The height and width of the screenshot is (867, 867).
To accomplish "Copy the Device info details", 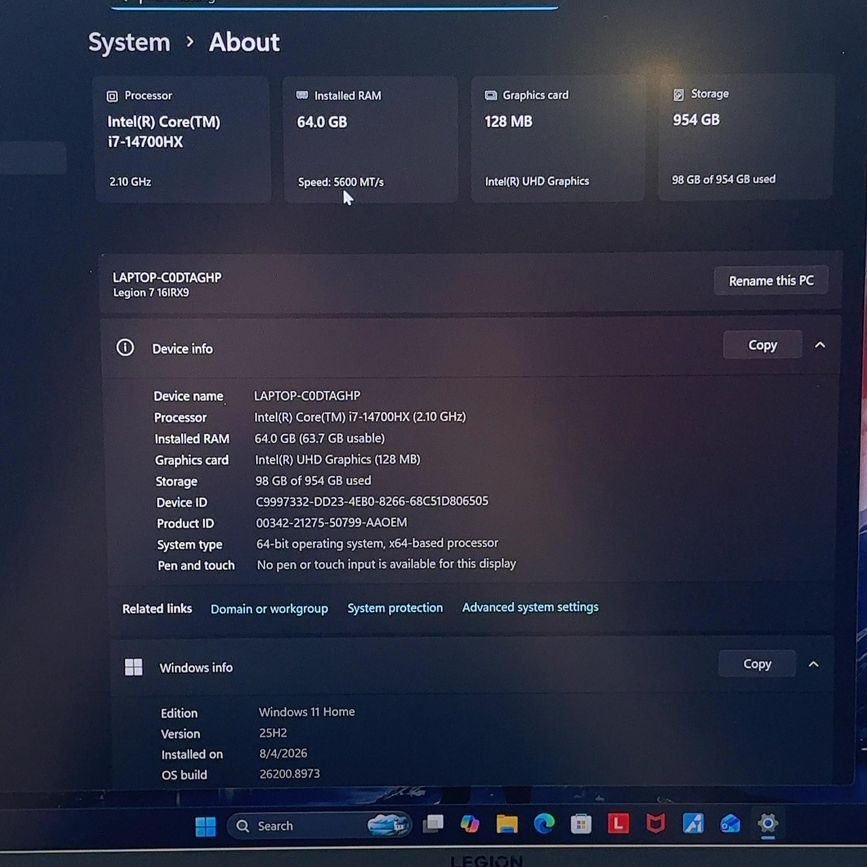I will [762, 345].
